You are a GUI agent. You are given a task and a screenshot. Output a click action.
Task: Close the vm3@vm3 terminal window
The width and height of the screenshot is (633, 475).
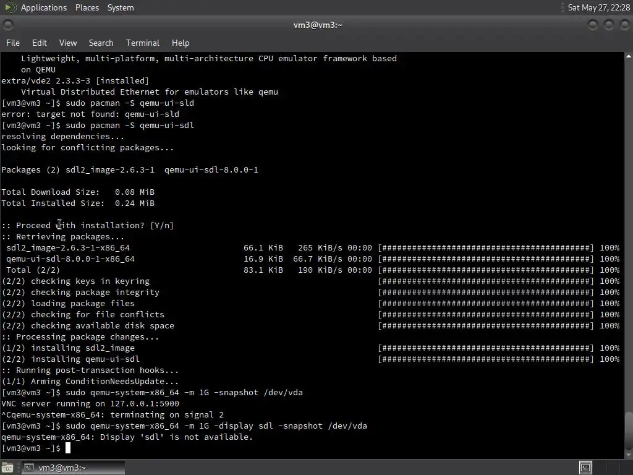click(624, 25)
